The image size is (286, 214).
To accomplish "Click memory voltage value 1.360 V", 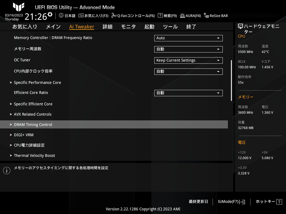I will 267,113.
